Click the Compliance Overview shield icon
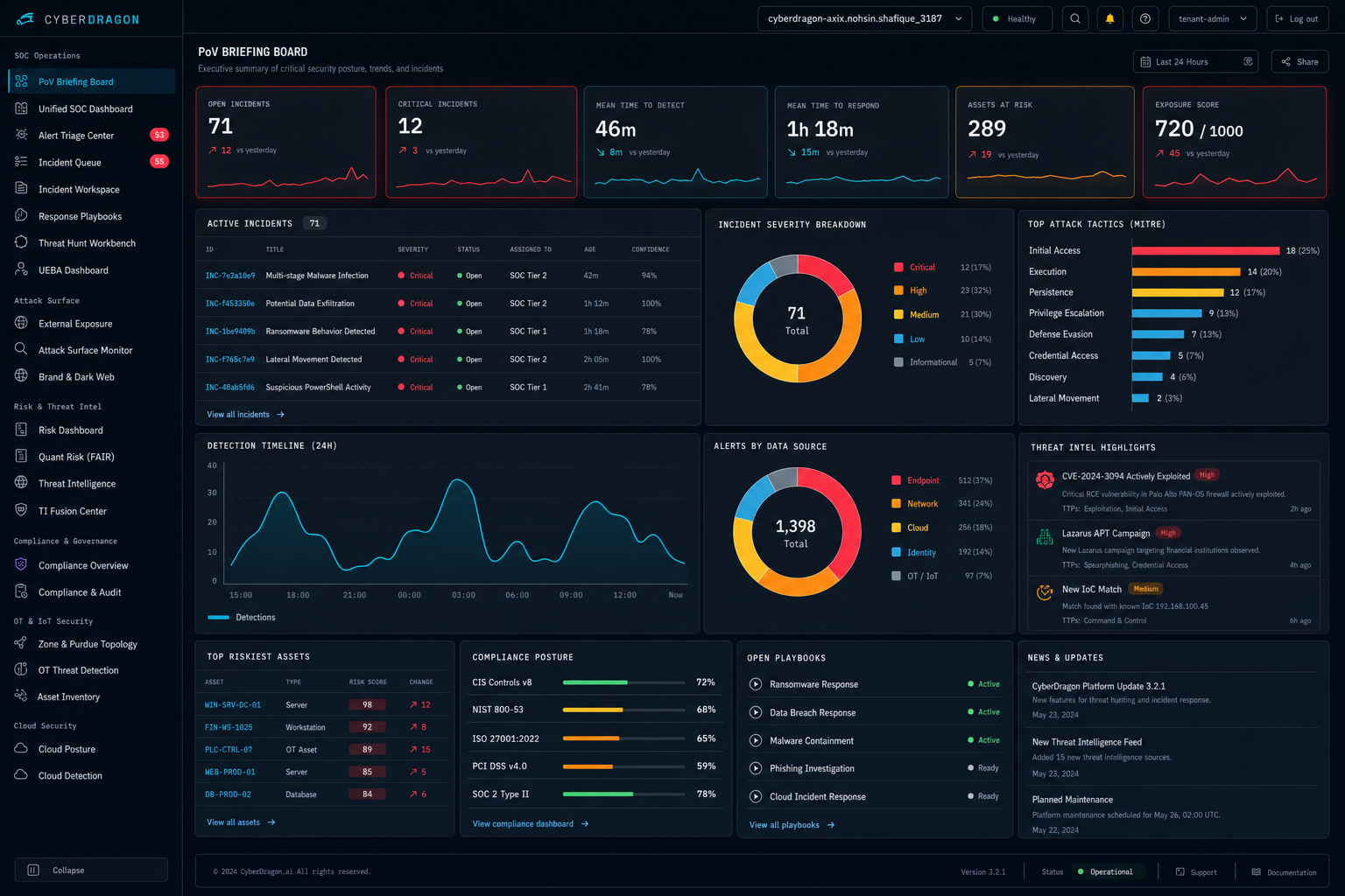 coord(22,564)
